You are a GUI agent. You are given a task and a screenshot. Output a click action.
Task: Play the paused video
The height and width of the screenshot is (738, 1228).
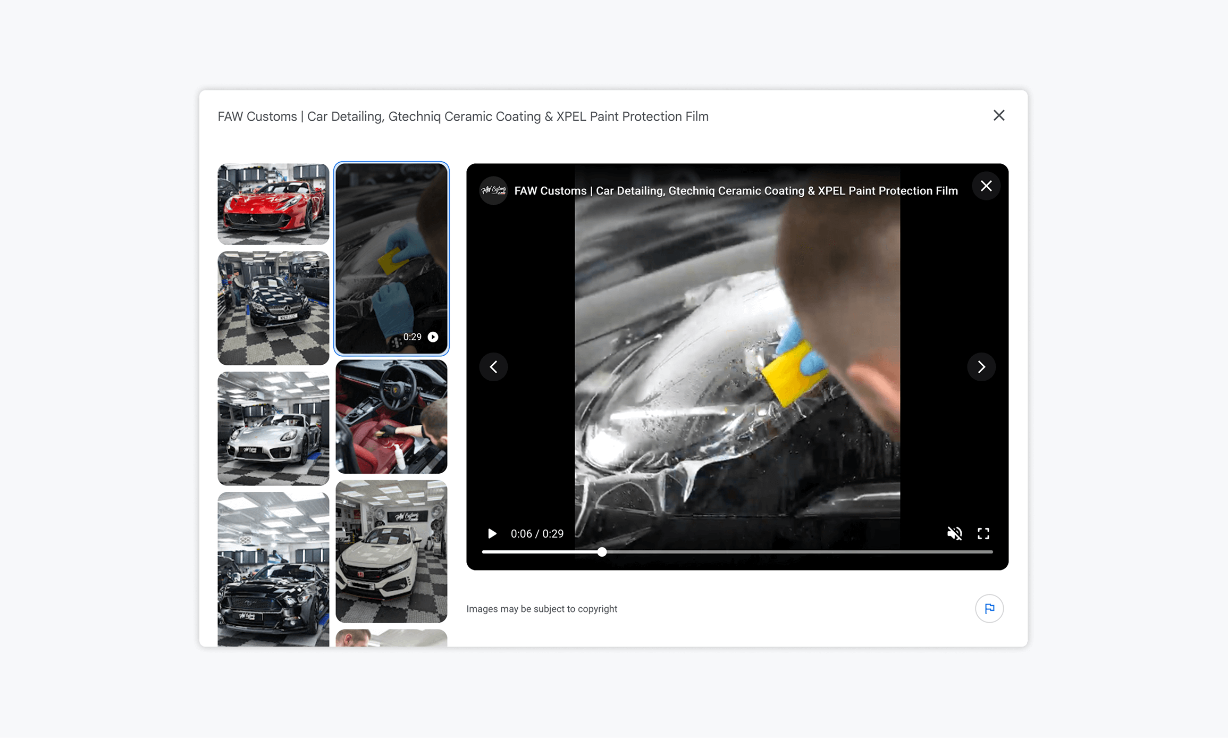[x=492, y=533]
